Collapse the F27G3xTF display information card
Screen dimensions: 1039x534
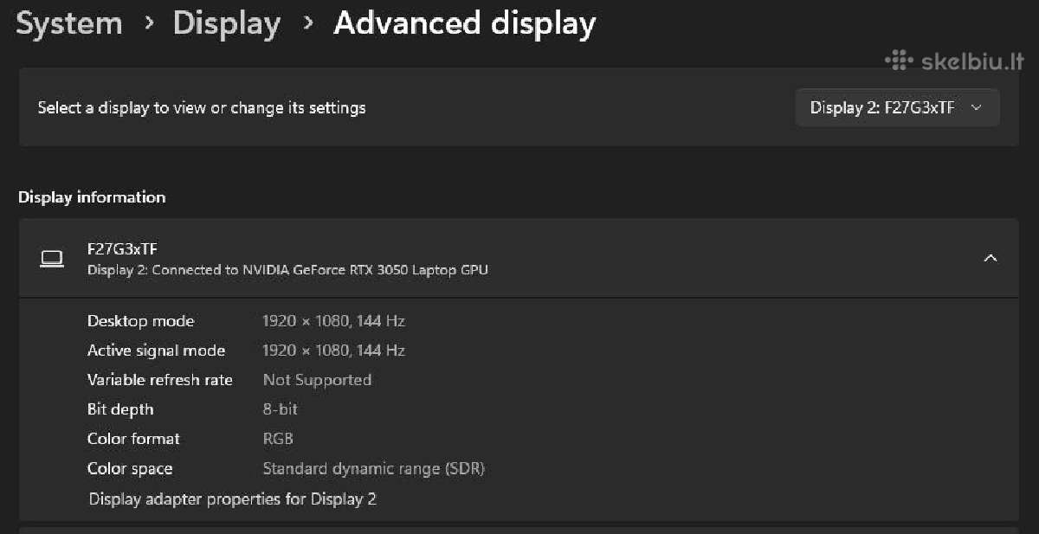(991, 258)
